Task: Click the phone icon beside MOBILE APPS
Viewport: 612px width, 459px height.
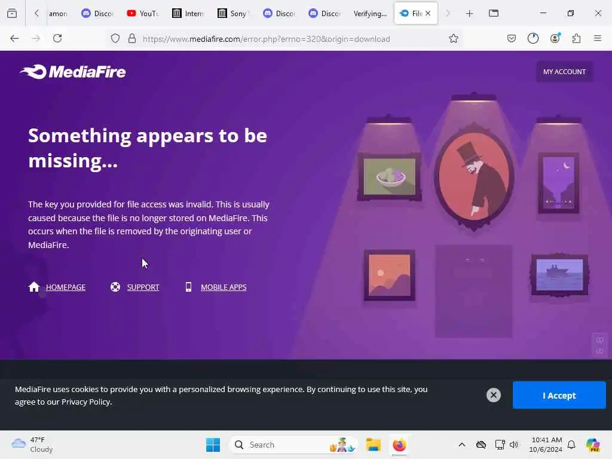Action: pyautogui.click(x=188, y=287)
